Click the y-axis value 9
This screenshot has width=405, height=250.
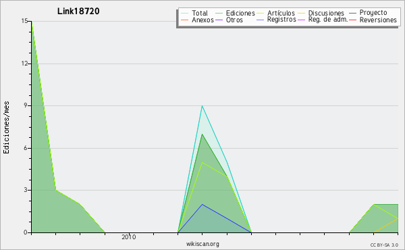[26, 105]
